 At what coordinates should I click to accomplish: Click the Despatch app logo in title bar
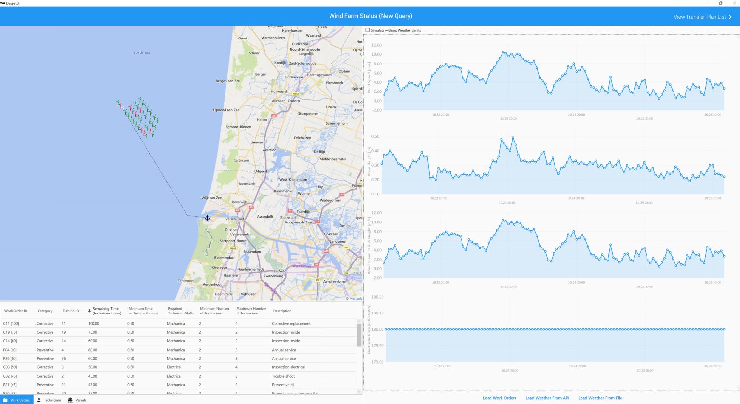(3, 3)
